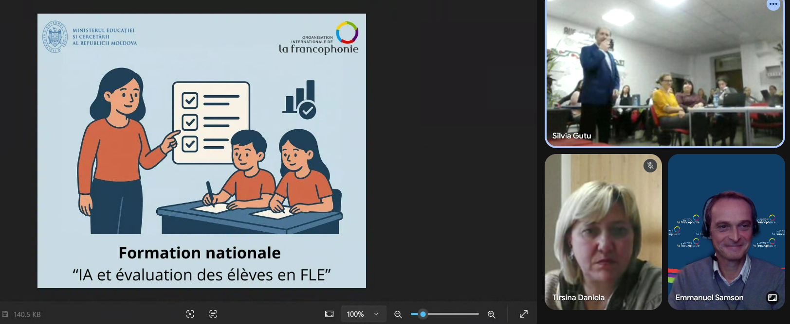Image resolution: width=790 pixels, height=324 pixels.
Task: Open the three-dot options on Silvia Gutu's video
Action: pos(773,4)
